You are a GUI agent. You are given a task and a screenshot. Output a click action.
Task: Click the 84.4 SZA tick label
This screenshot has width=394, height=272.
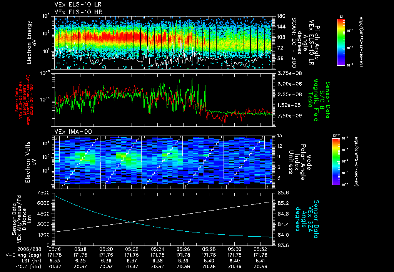point(283,224)
